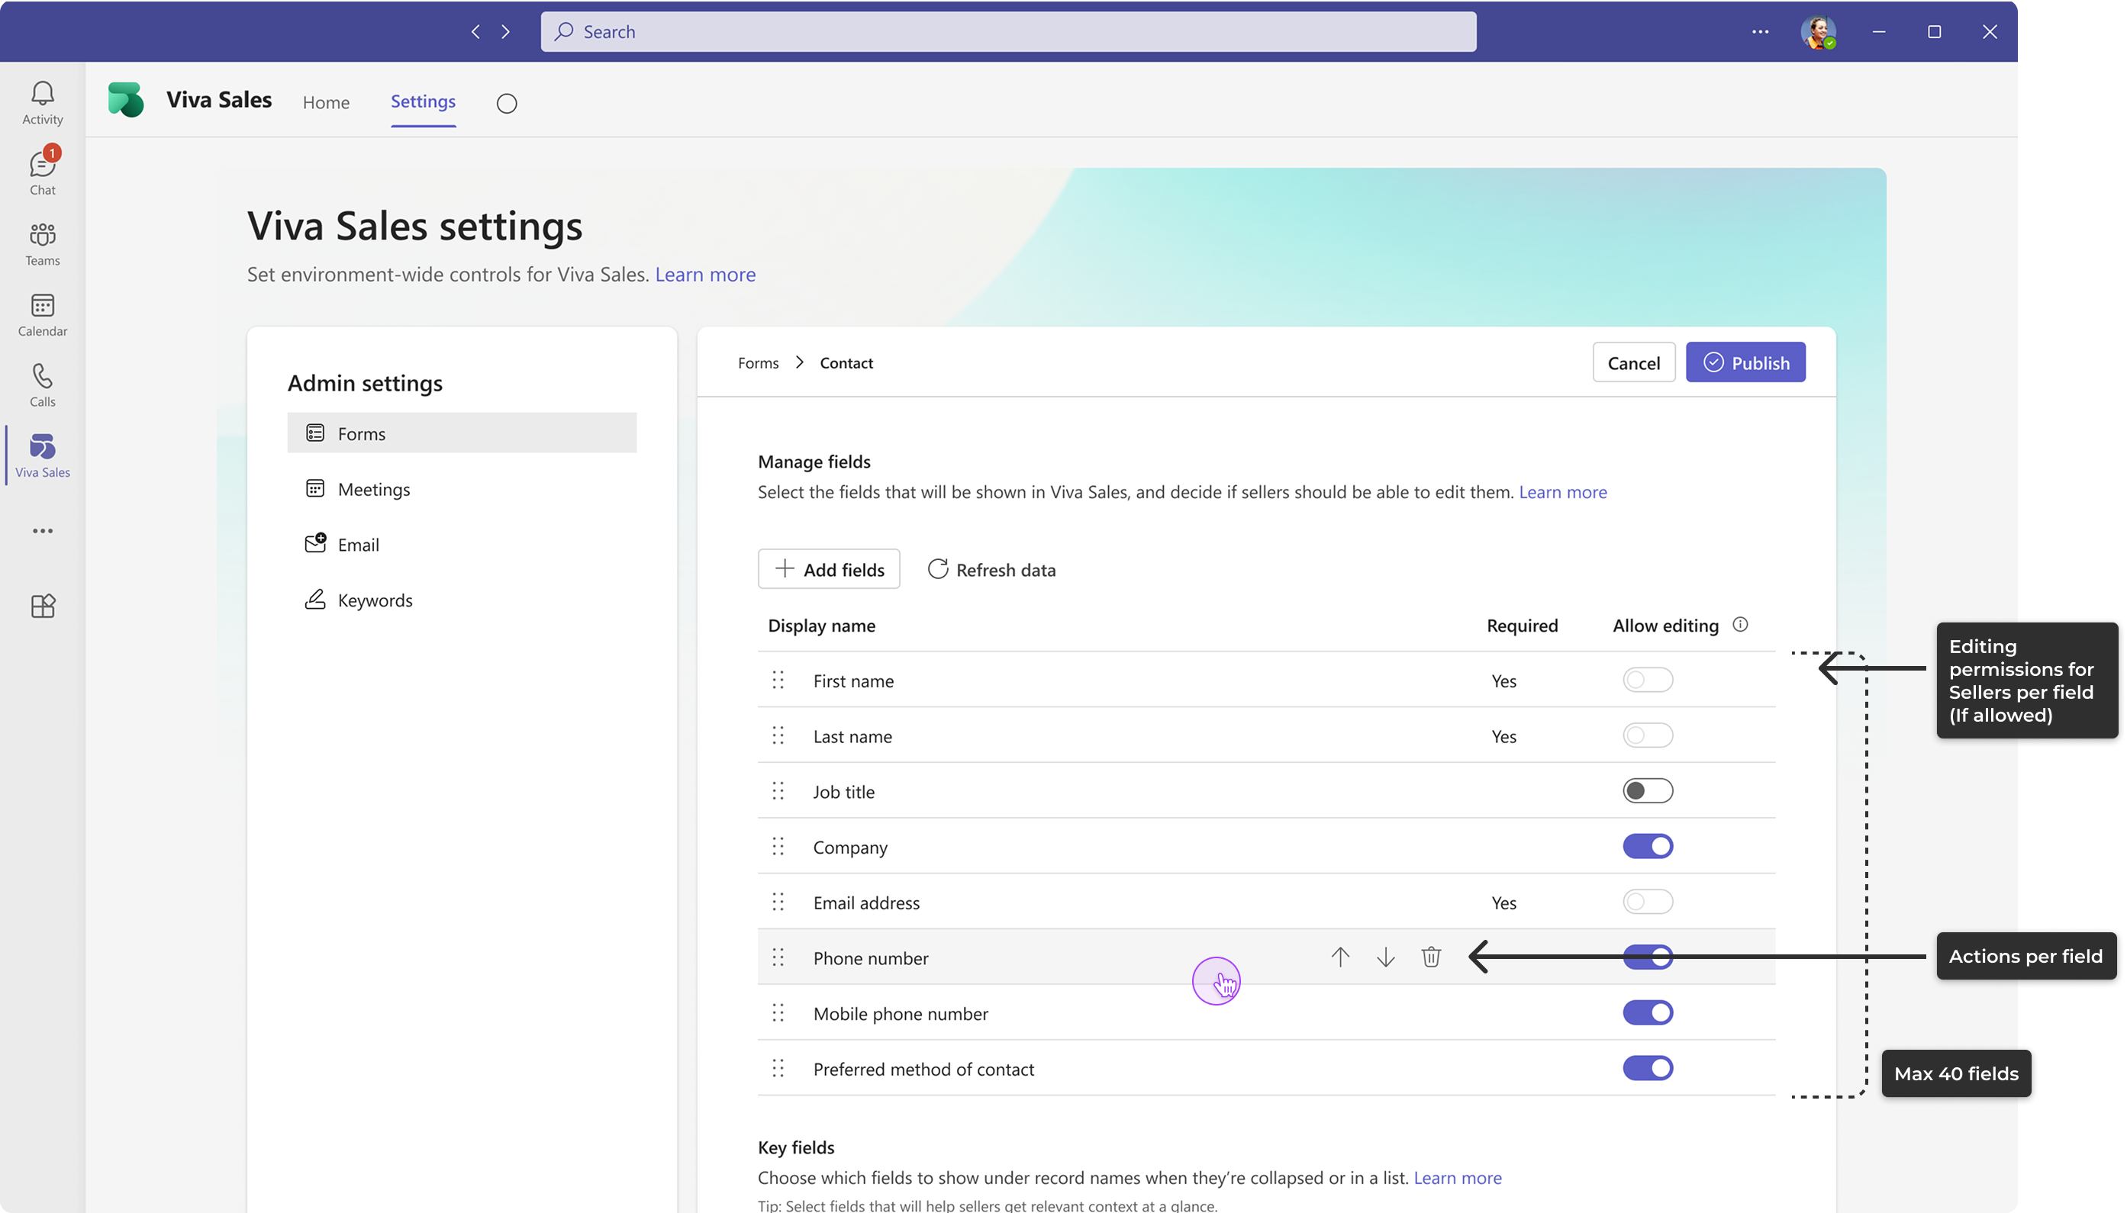This screenshot has height=1213, width=2127.
Task: Click the circle icon next to Settings tab
Action: point(507,103)
